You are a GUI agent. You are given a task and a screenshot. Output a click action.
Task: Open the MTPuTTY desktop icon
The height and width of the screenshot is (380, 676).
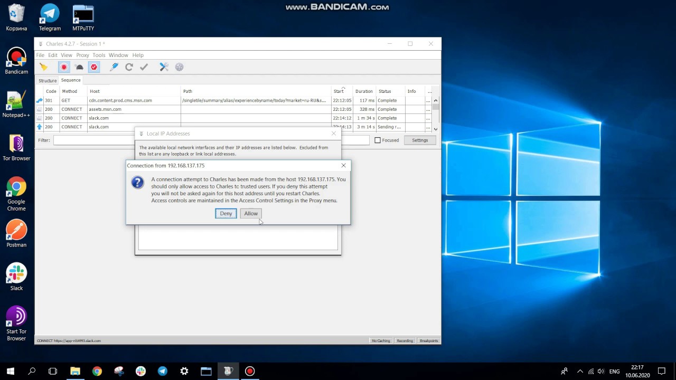point(83,18)
